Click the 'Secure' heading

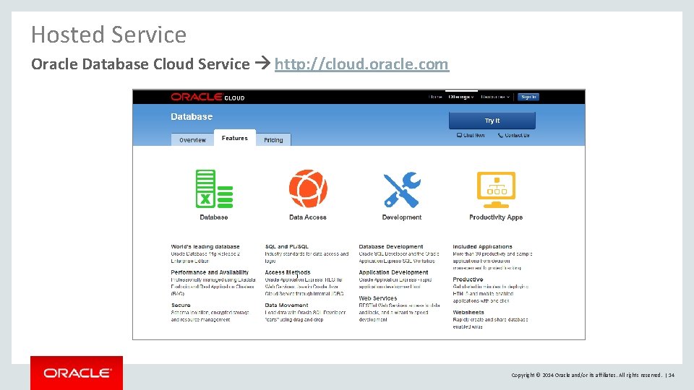[181, 305]
